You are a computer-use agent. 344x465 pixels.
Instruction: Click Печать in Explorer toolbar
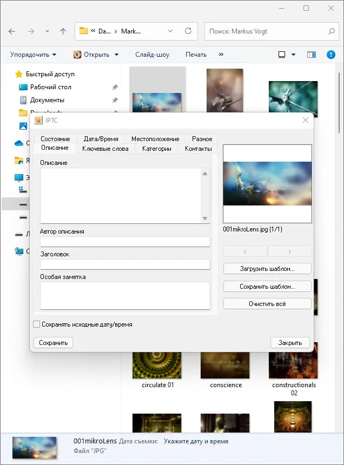[196, 55]
